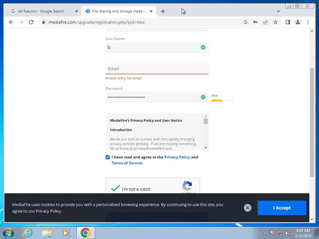The width and height of the screenshot is (319, 239).
Task: Open a new browser tab
Action: (163, 11)
